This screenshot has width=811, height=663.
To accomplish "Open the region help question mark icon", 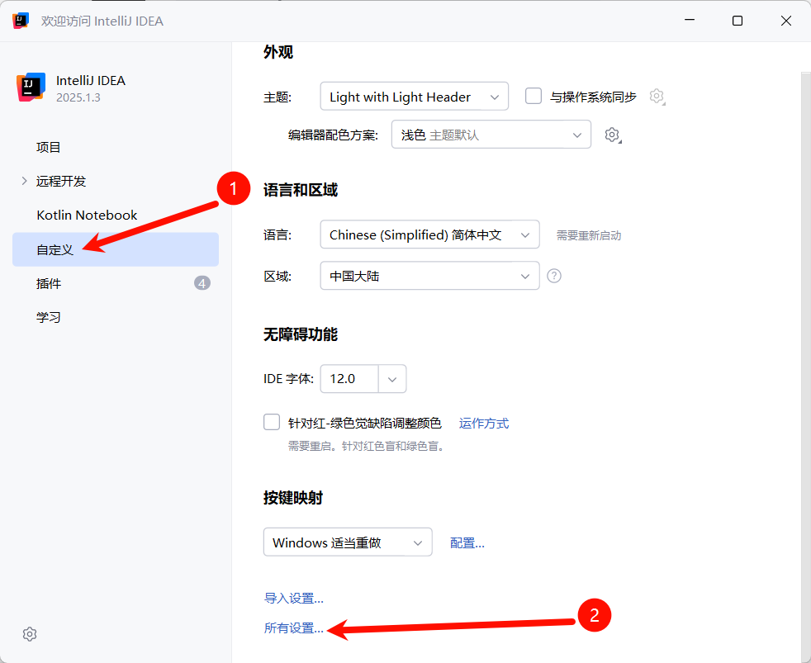I will tap(554, 276).
